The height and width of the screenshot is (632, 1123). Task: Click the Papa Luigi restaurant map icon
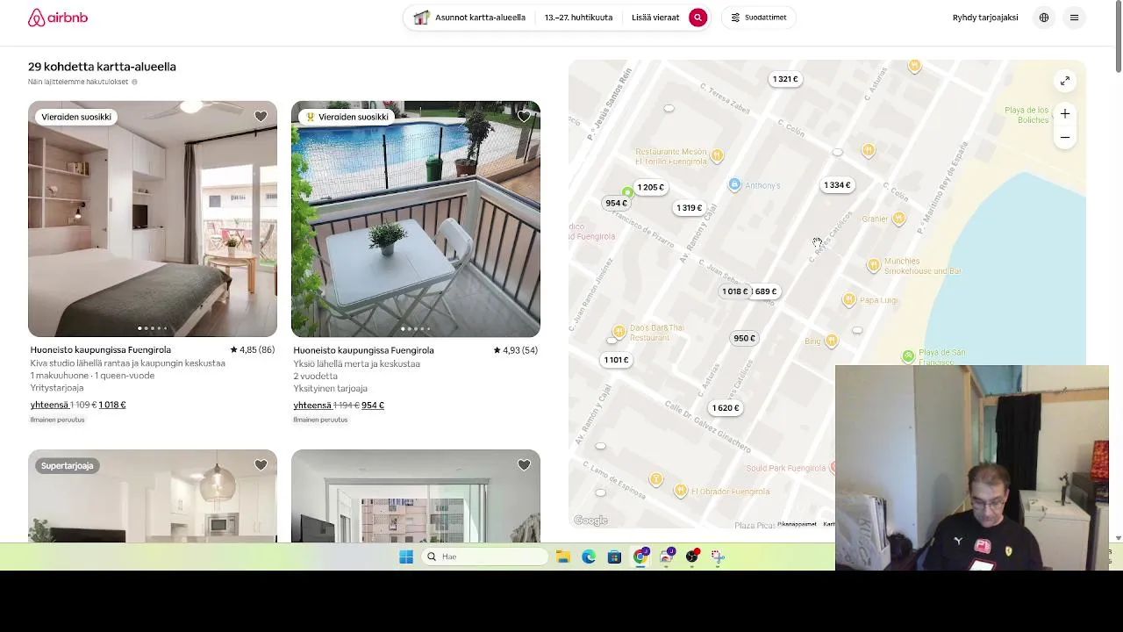pos(848,300)
